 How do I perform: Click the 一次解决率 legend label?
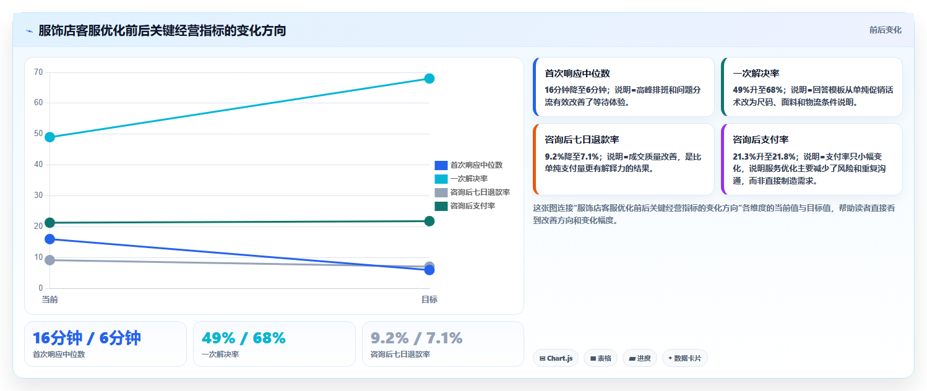pos(468,179)
